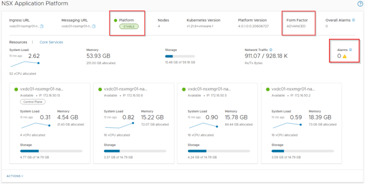
Task: Click node memory value 4.54 GB
Action: 67,117
